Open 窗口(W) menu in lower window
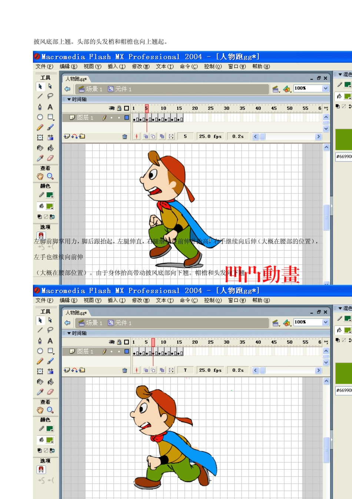This screenshot has height=499, width=352. click(237, 300)
